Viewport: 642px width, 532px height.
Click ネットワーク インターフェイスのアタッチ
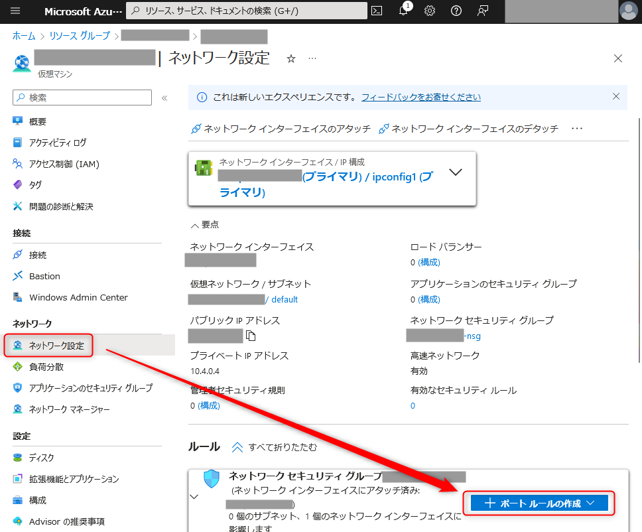tap(281, 129)
